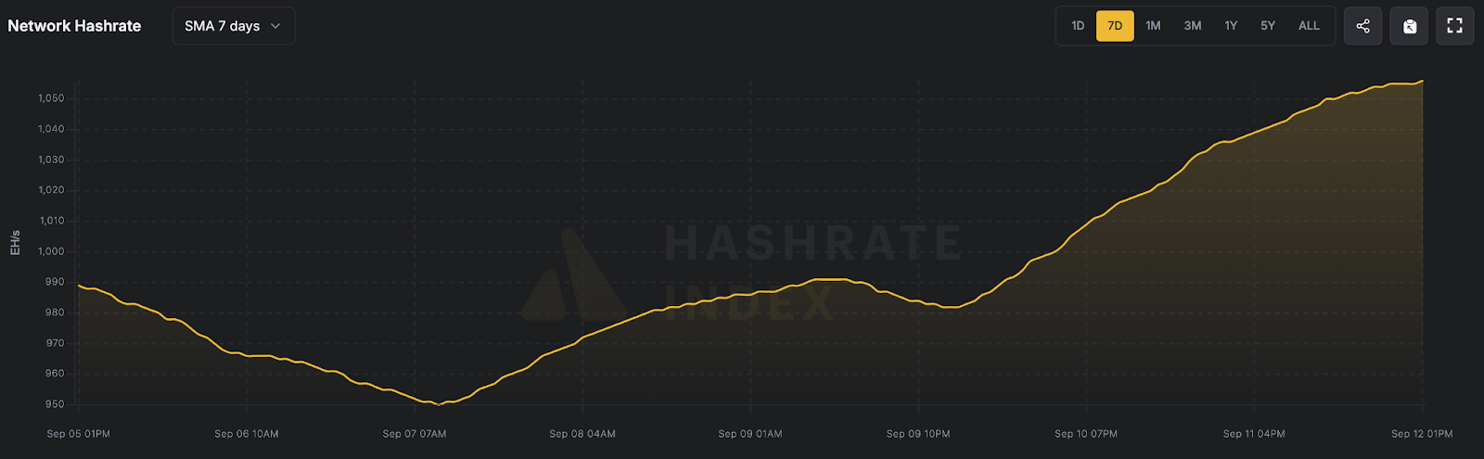Switch to the 1M time range
This screenshot has width=1484, height=459.
(x=1153, y=26)
